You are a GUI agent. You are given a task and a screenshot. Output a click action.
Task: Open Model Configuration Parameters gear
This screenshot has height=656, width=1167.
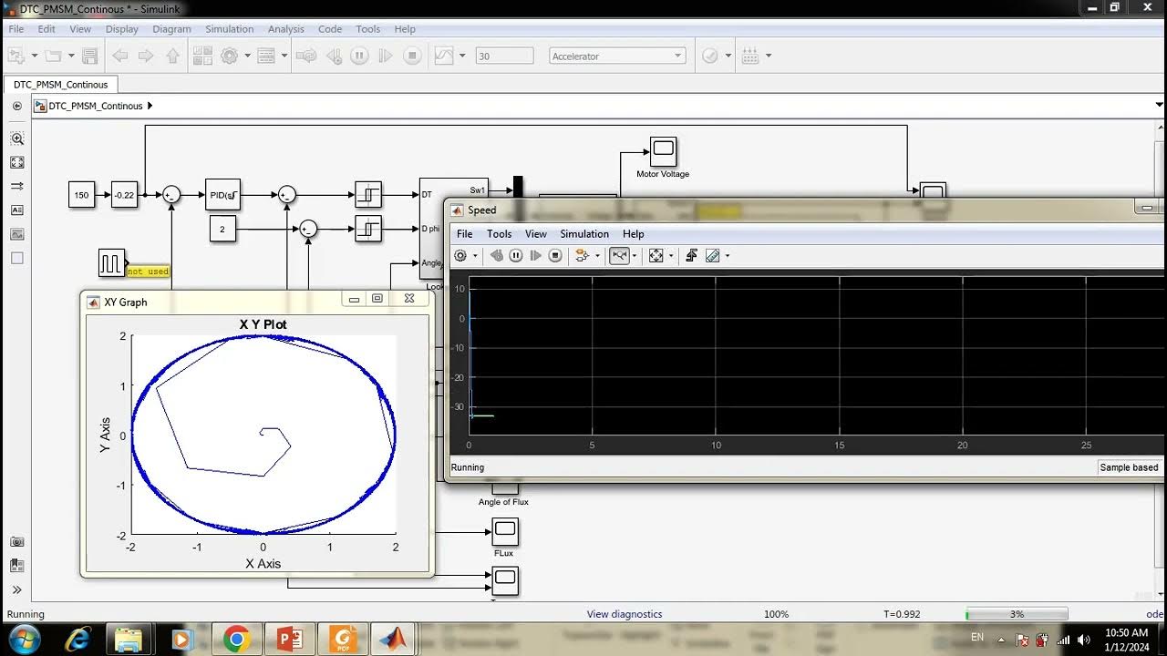pyautogui.click(x=229, y=56)
